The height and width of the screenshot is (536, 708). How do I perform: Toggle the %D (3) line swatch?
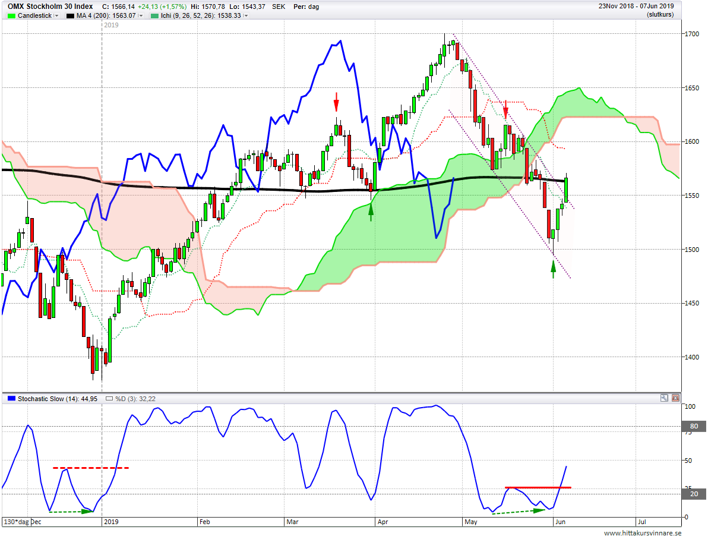point(109,399)
